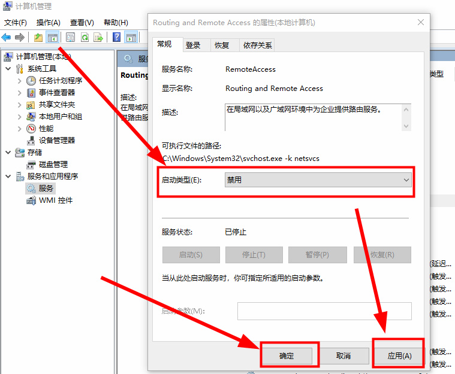Expand the 任务计划程序 tree node
The height and width of the screenshot is (374, 455).
[x=19, y=81]
